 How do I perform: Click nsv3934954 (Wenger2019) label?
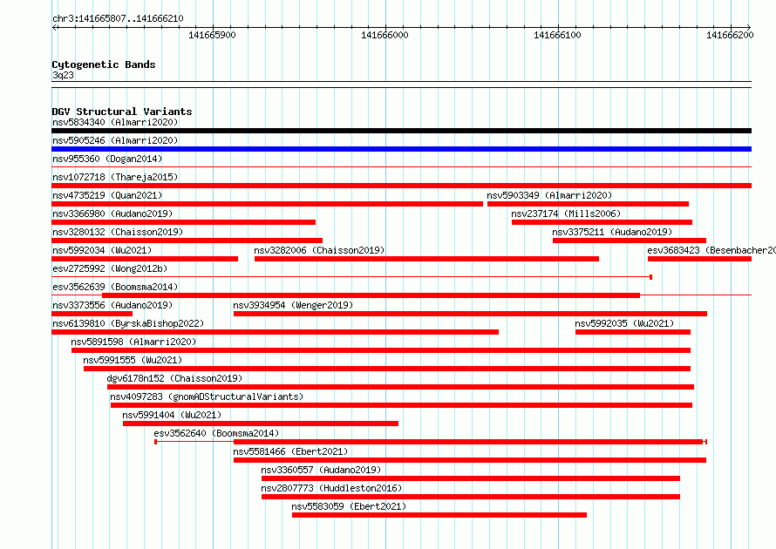click(293, 305)
